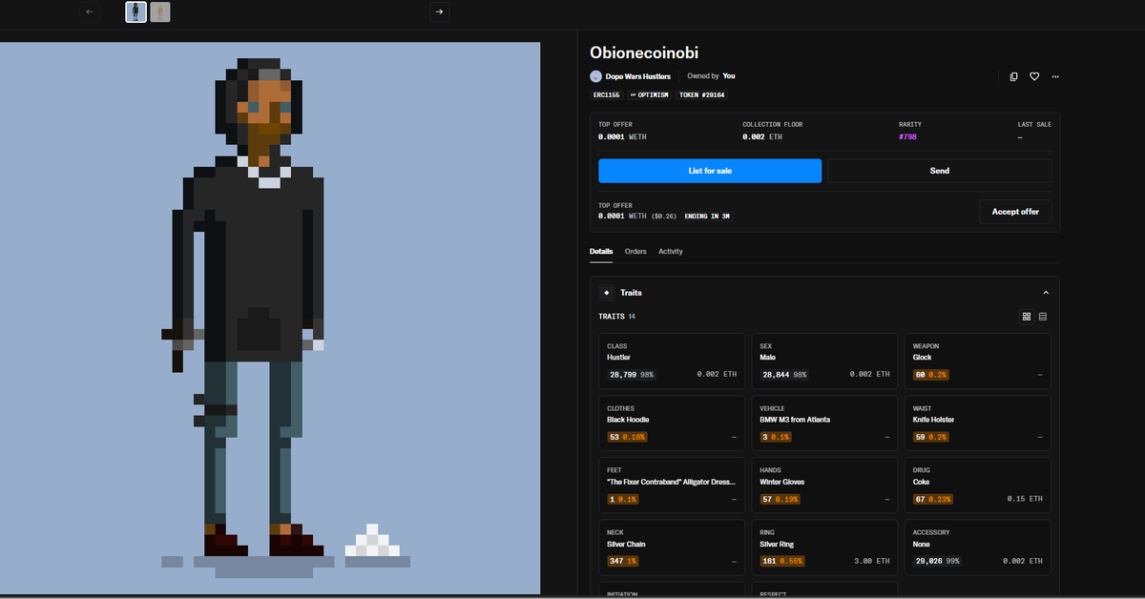
Task: Click the 347 1% Silver Chain badge
Action: 622,561
